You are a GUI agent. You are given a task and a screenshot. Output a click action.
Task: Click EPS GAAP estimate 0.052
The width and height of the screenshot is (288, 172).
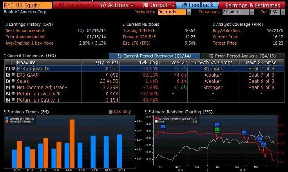coord(112,75)
